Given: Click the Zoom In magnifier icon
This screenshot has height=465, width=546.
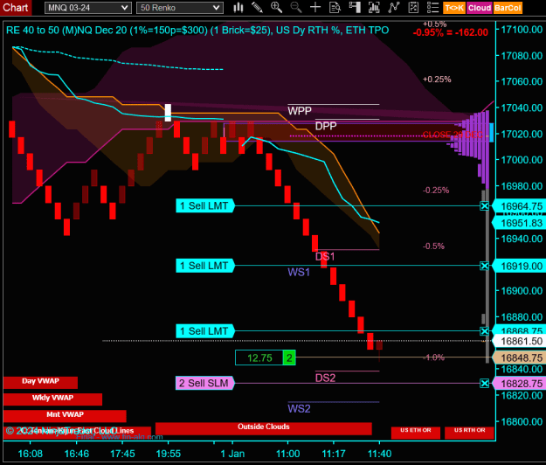Looking at the screenshot, I should coord(276,8).
